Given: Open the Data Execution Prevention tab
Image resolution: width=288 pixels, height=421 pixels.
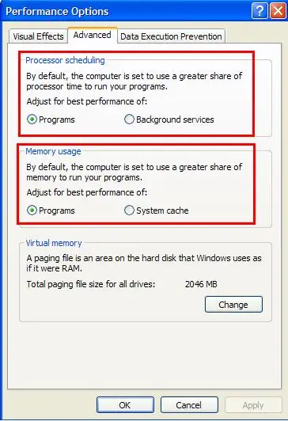Looking at the screenshot, I should 171,36.
